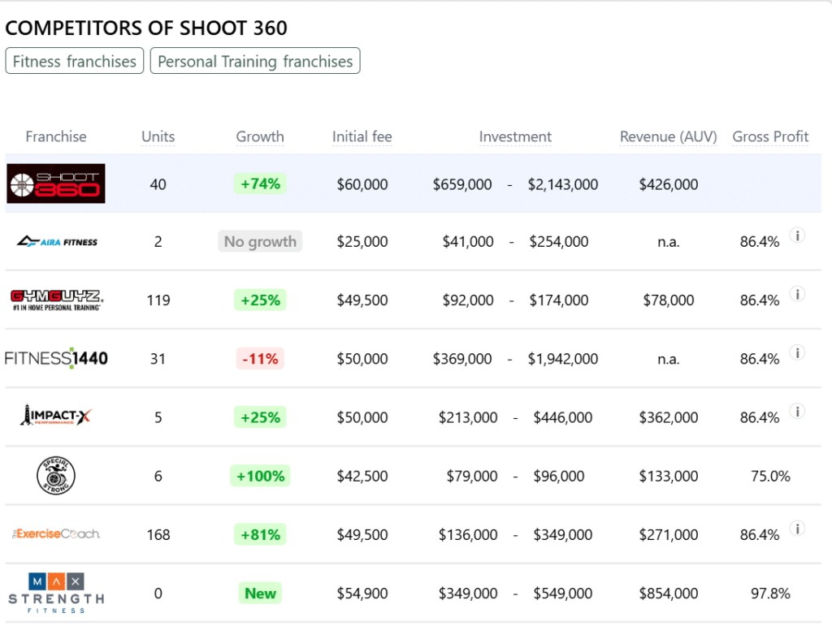Click the $78,000 revenue value
Screen dimensions: 832x626
[x=669, y=300]
